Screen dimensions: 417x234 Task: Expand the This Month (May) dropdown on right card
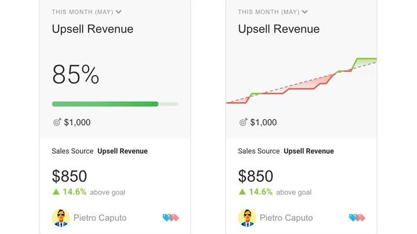click(273, 12)
